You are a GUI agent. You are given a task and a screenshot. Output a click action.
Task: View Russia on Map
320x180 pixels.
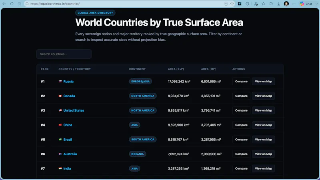tap(263, 82)
